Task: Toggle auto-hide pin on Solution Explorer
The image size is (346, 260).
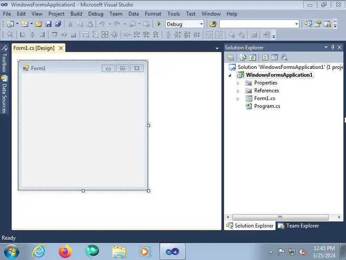Action: 333,47
